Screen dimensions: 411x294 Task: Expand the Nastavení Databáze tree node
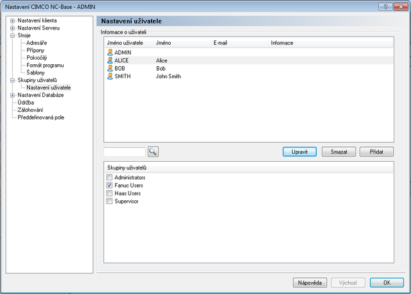pyautogui.click(x=12, y=95)
